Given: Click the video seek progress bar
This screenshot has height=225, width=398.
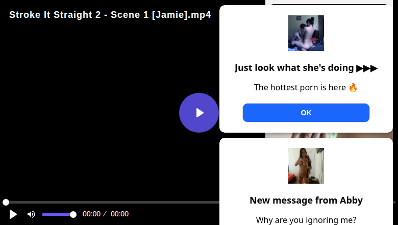Looking at the screenshot, I should (112, 203).
